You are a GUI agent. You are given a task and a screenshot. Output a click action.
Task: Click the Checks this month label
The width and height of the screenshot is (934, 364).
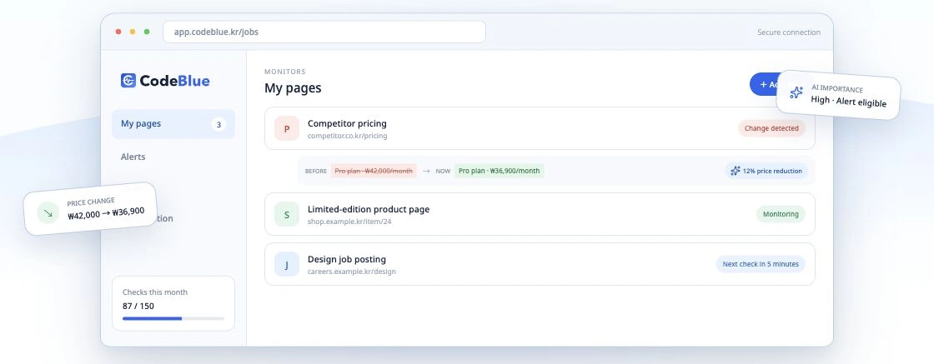click(x=155, y=292)
